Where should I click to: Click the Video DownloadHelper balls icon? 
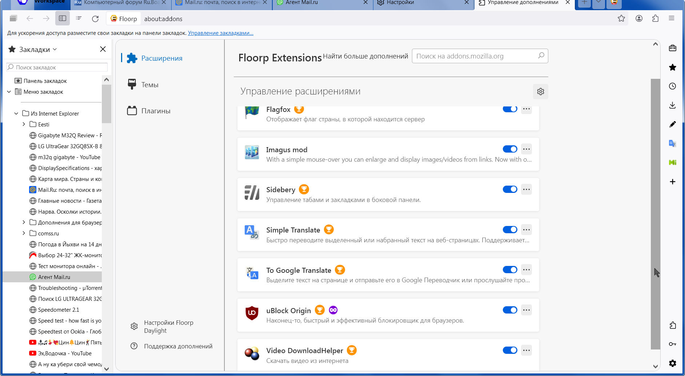[x=252, y=353]
